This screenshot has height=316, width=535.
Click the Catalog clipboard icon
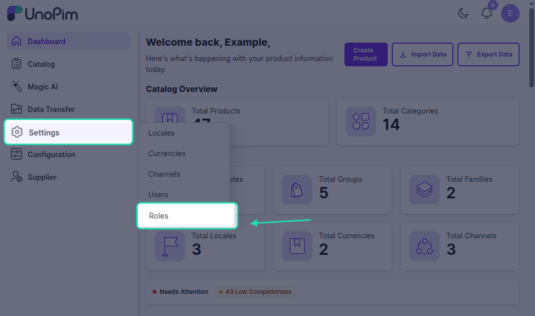(x=16, y=64)
